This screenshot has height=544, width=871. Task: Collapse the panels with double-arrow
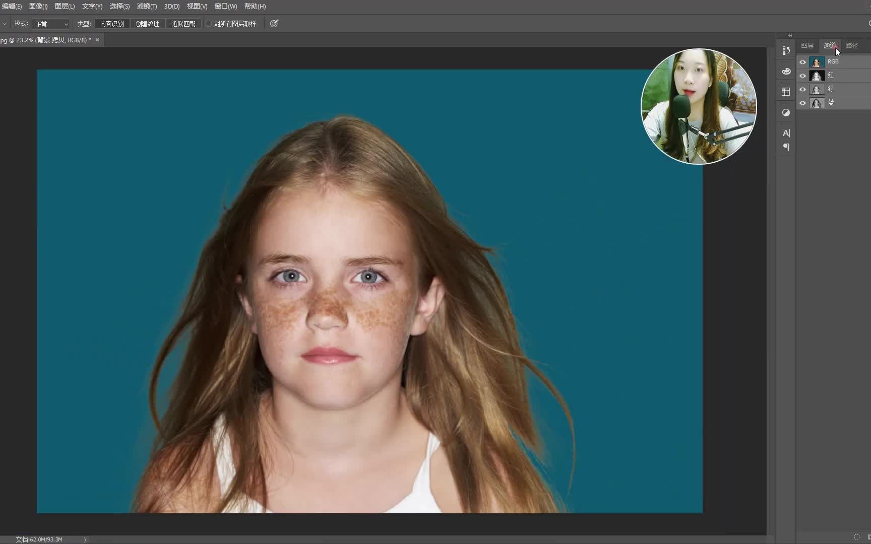790,36
